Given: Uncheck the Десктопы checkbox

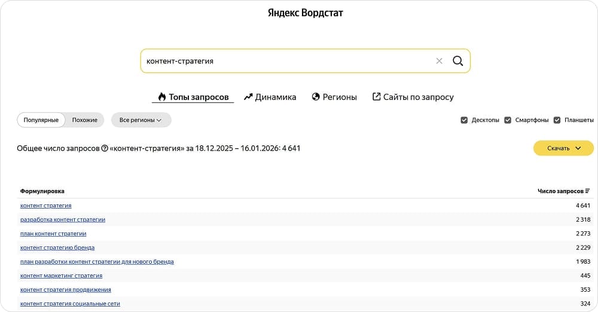Looking at the screenshot, I should click(464, 120).
